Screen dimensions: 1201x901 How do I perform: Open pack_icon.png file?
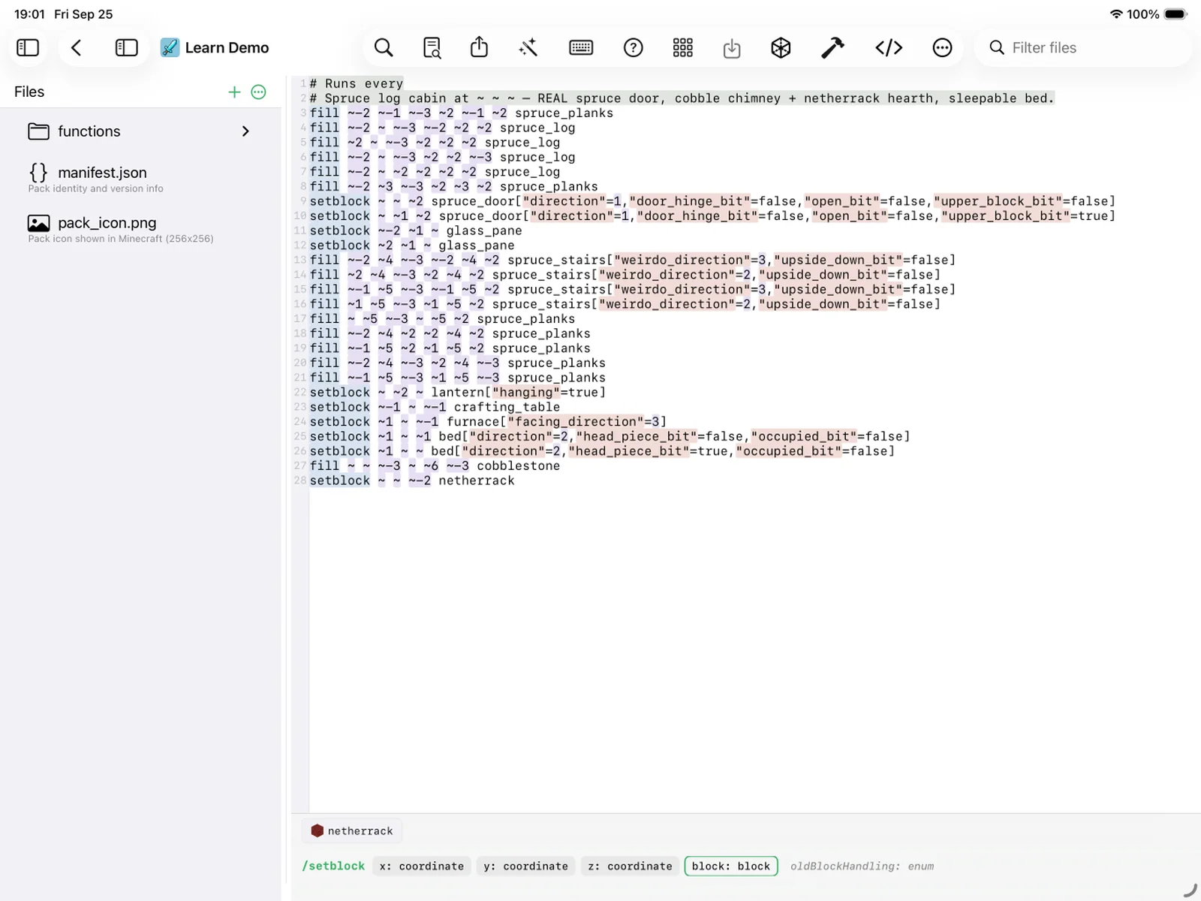point(140,229)
